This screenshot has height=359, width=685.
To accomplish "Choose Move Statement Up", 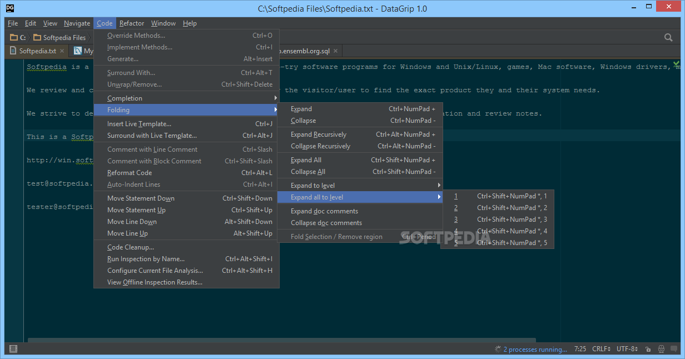I will tap(186, 210).
